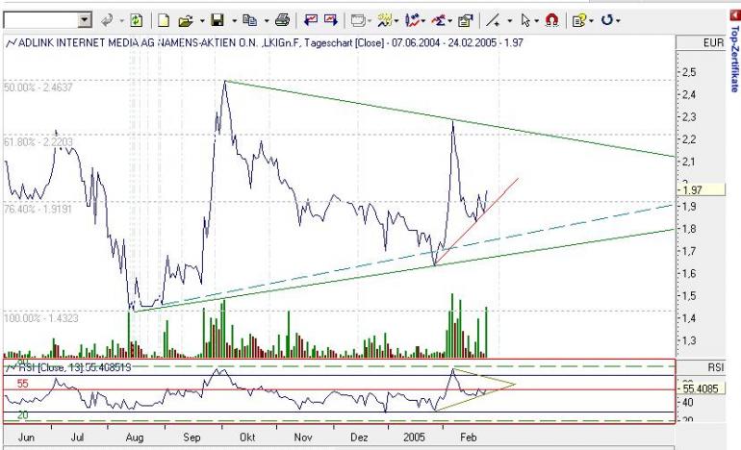The height and width of the screenshot is (450, 741).
Task: Click the 50.00% - 2.4637 Fibonacci label
Action: coord(38,87)
